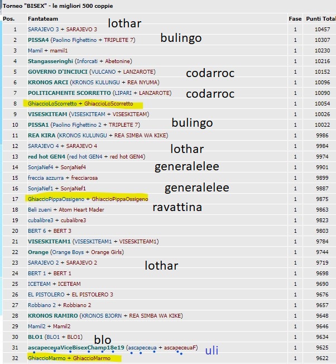Open POLITICAMENTE SCORRETTO team page
336x364 pixels.
(x=69, y=93)
